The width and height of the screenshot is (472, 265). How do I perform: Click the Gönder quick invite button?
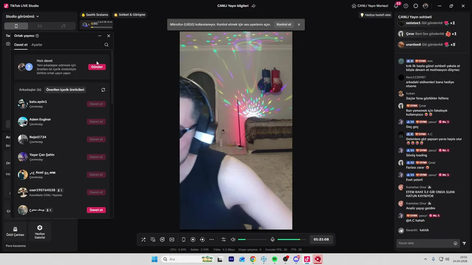97,67
